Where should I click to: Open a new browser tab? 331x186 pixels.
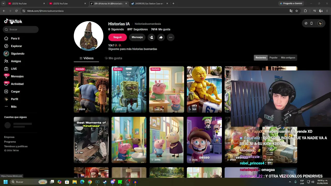(x=173, y=4)
